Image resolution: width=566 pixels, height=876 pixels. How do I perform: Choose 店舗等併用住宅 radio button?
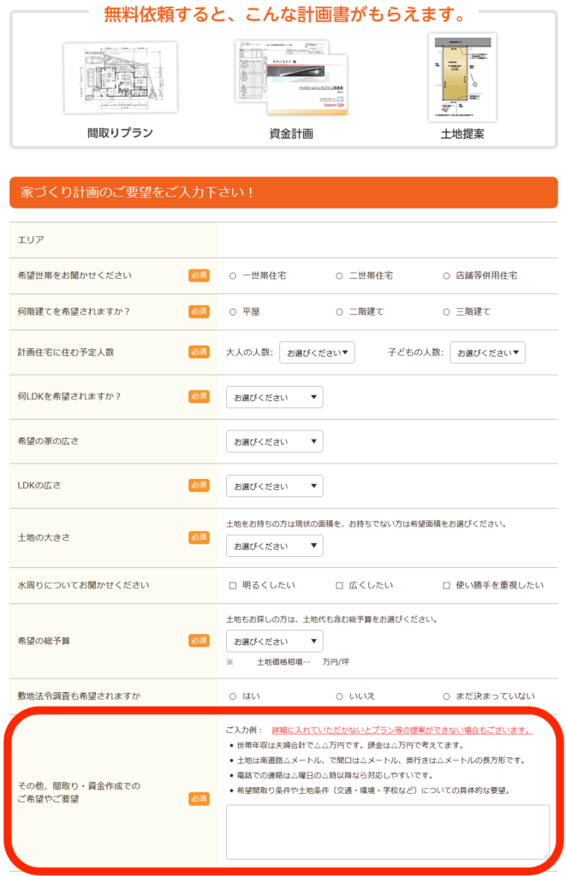447,276
